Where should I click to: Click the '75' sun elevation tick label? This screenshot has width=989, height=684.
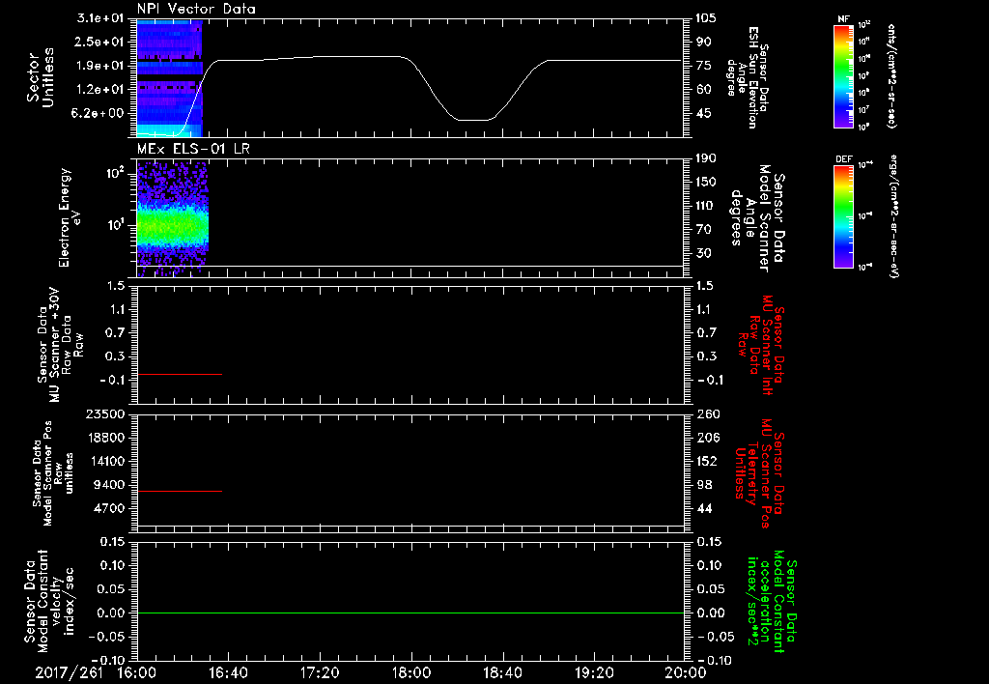tap(703, 66)
